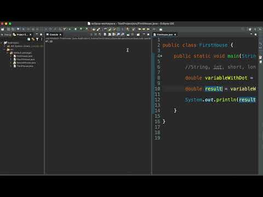Click variableWithDot on line 8
The width and height of the screenshot is (263, 197).
point(226,78)
